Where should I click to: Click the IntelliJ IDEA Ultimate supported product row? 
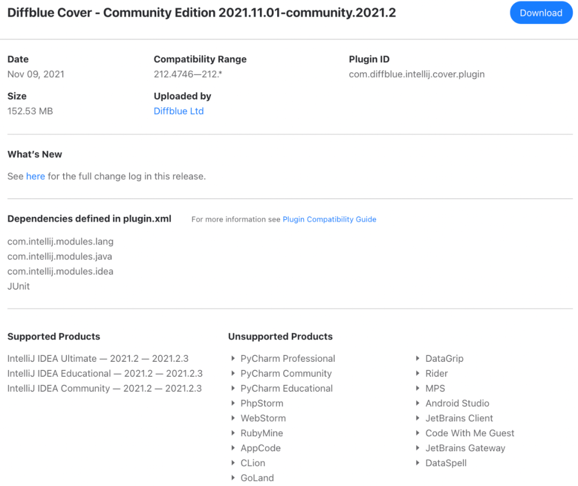click(x=98, y=359)
